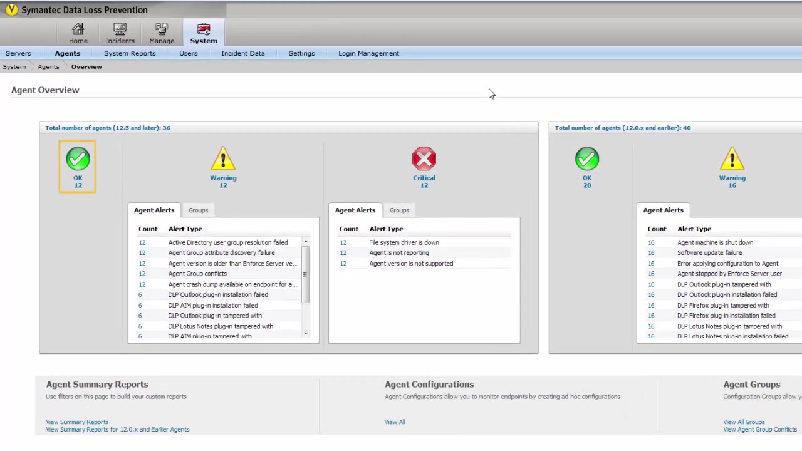Click View All under Agent Configurations

395,422
